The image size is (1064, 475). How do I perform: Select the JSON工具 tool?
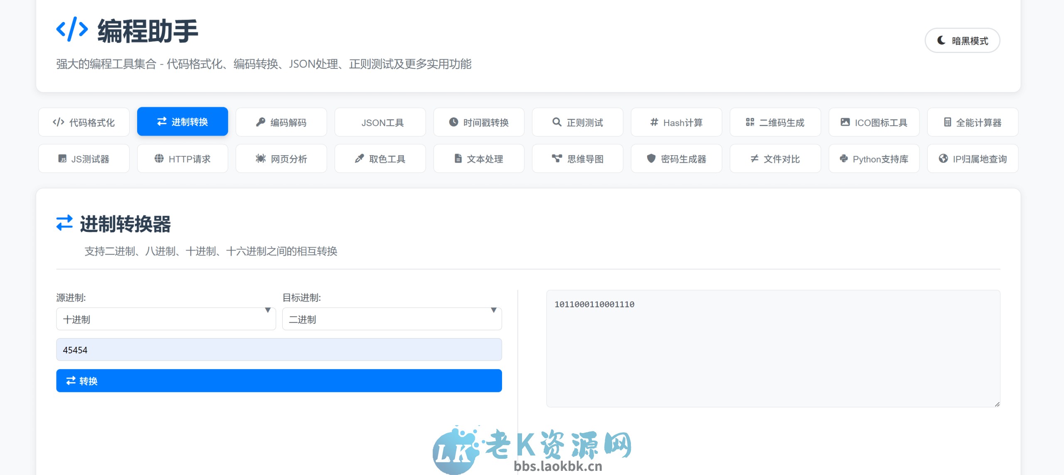pos(380,122)
